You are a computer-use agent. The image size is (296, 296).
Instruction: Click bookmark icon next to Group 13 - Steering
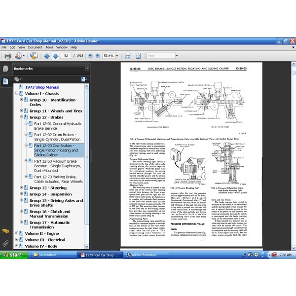coord(26,188)
